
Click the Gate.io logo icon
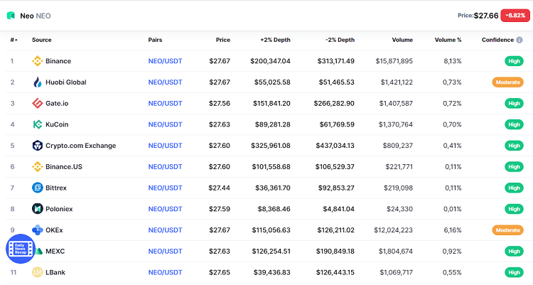coord(38,104)
